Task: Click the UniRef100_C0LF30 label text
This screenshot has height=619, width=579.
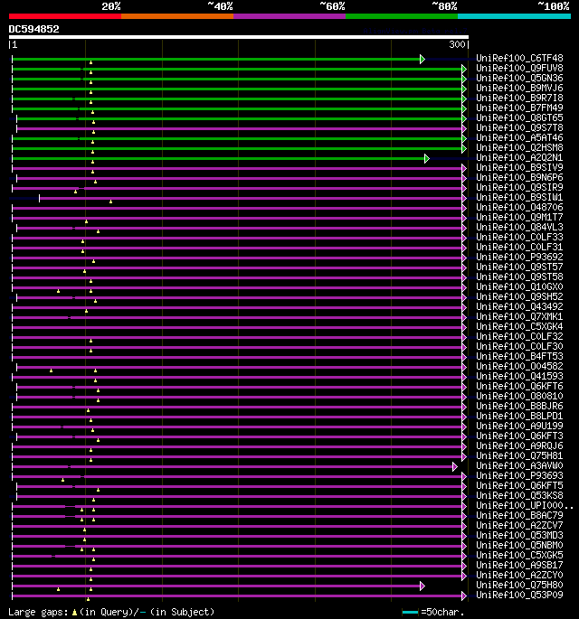Action: [519, 346]
